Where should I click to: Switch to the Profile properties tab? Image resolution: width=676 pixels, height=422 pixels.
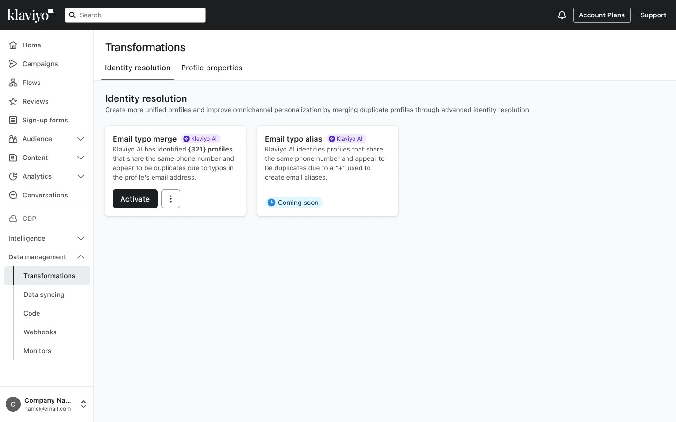(212, 68)
